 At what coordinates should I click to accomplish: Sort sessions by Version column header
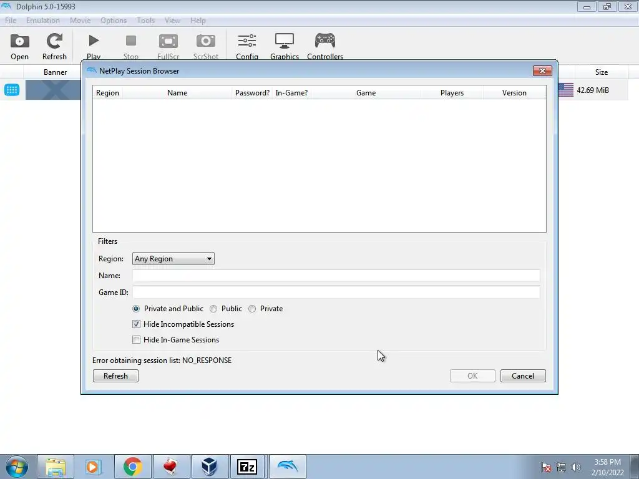tap(514, 93)
